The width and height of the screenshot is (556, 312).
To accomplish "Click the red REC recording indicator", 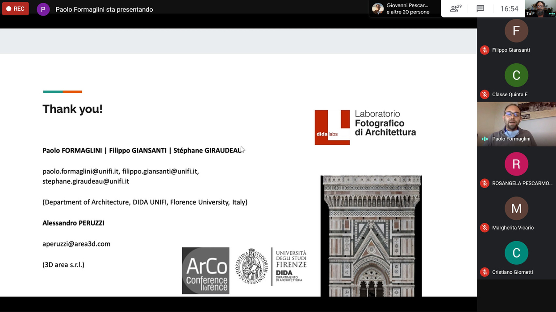I will point(16,8).
